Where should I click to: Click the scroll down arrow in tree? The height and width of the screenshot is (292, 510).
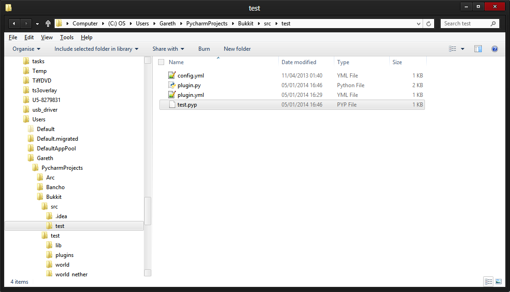tap(147, 273)
